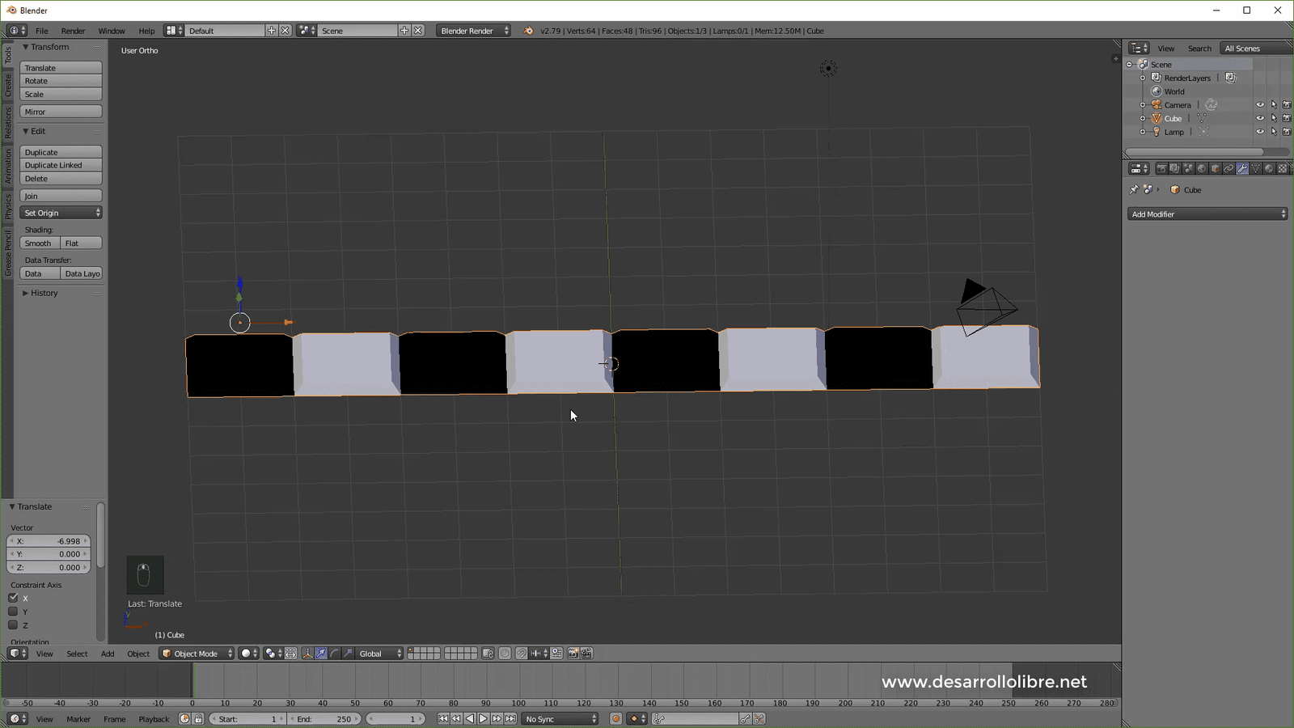Hide the Lamp in viewport
This screenshot has height=728, width=1294.
1260,132
